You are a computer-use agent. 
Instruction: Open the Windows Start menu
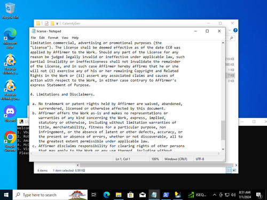[6, 195]
